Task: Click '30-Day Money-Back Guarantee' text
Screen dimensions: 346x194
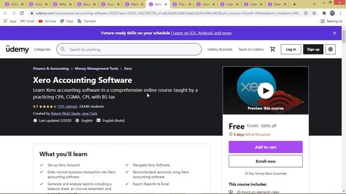Action: click(265, 174)
